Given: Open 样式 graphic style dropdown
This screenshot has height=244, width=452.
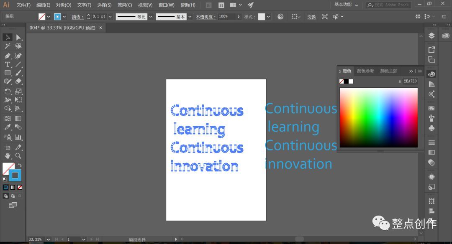Looking at the screenshot, I should pos(268,17).
